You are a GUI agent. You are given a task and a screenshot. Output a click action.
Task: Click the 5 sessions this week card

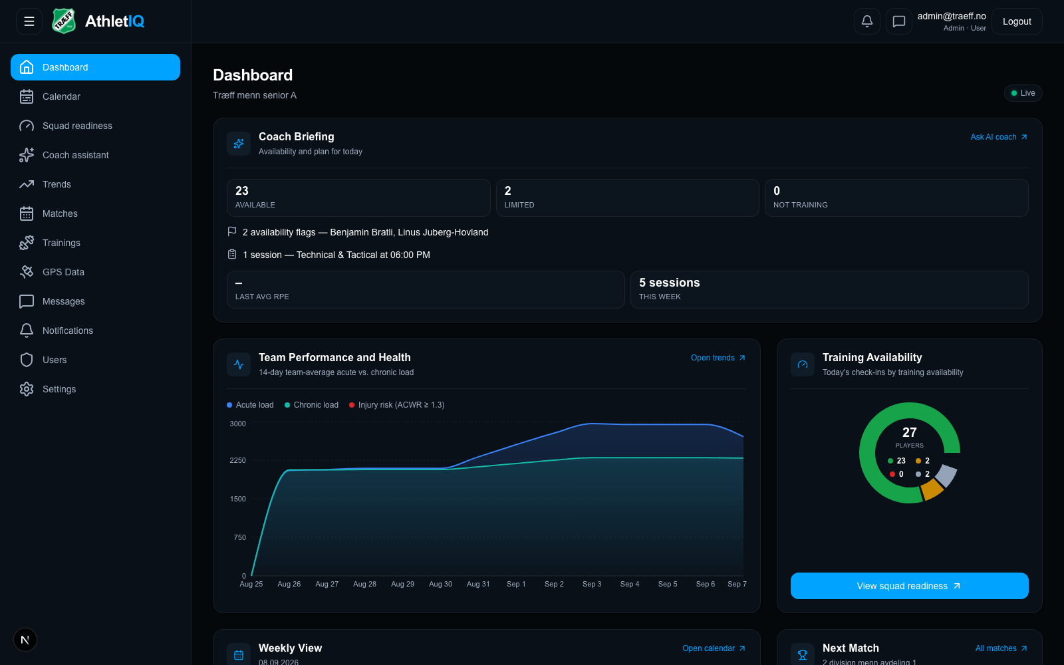click(x=829, y=289)
